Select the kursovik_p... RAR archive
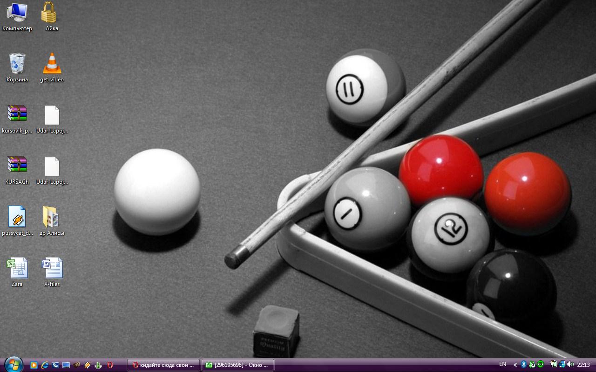 pos(17,114)
